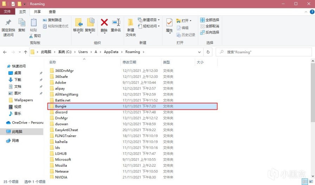Switch to large icons view in status bar
315x185 pixels.
point(311,182)
